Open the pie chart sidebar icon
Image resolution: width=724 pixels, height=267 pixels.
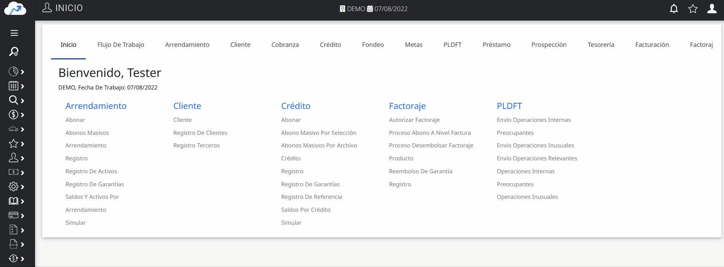[13, 72]
